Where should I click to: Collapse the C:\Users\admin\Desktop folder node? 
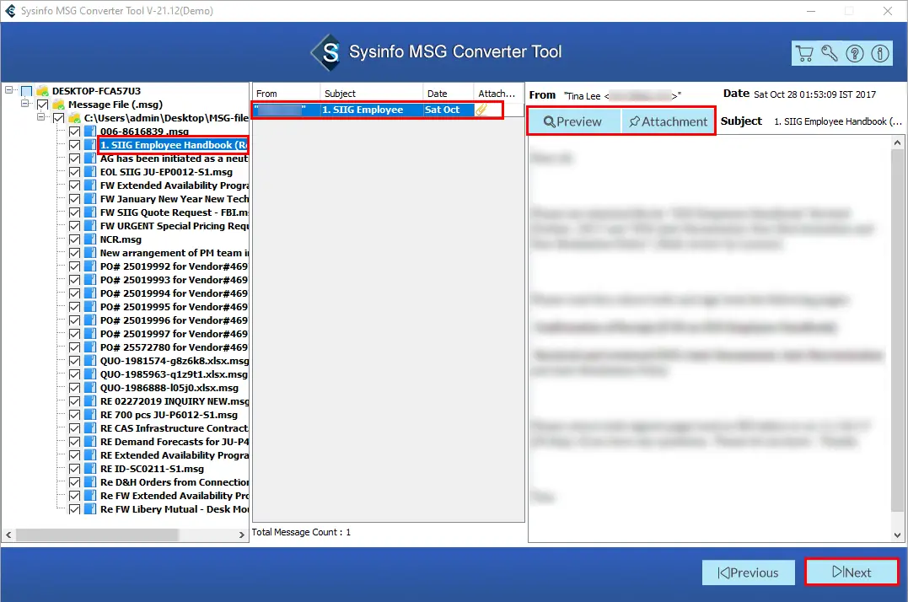pos(41,117)
